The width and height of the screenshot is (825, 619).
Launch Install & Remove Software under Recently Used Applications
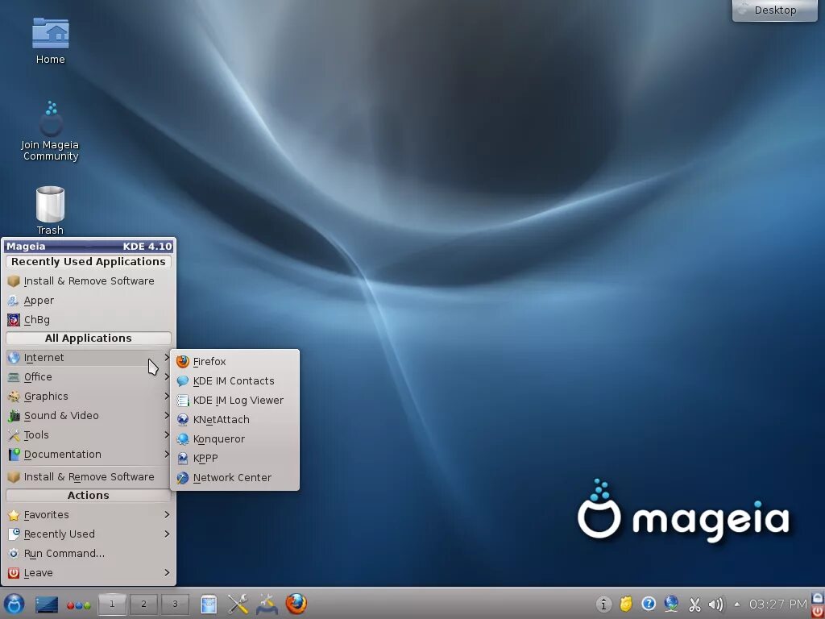tap(88, 281)
